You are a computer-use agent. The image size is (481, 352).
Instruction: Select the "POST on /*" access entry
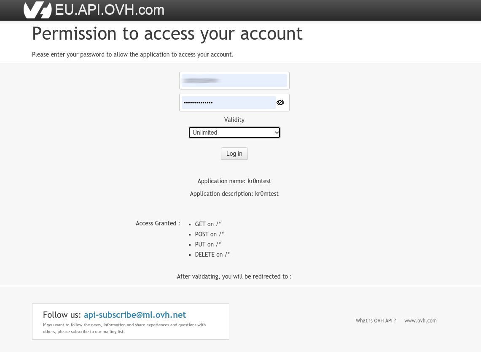[x=209, y=234]
